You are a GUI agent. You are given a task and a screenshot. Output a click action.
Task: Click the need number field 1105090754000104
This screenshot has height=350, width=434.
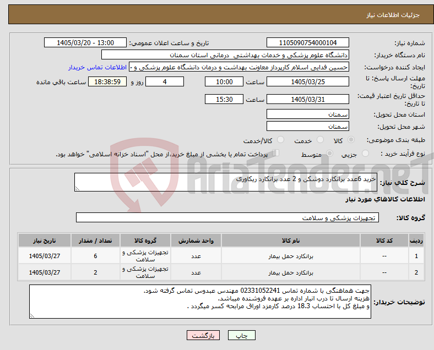(307, 42)
